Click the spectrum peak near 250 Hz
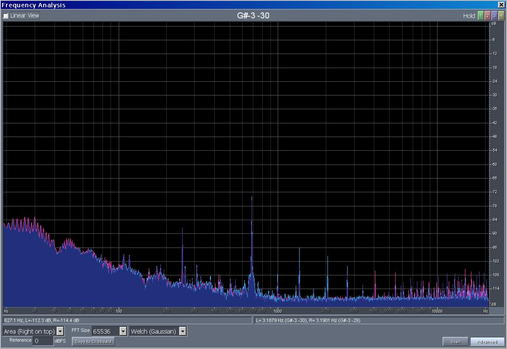 click(183, 230)
